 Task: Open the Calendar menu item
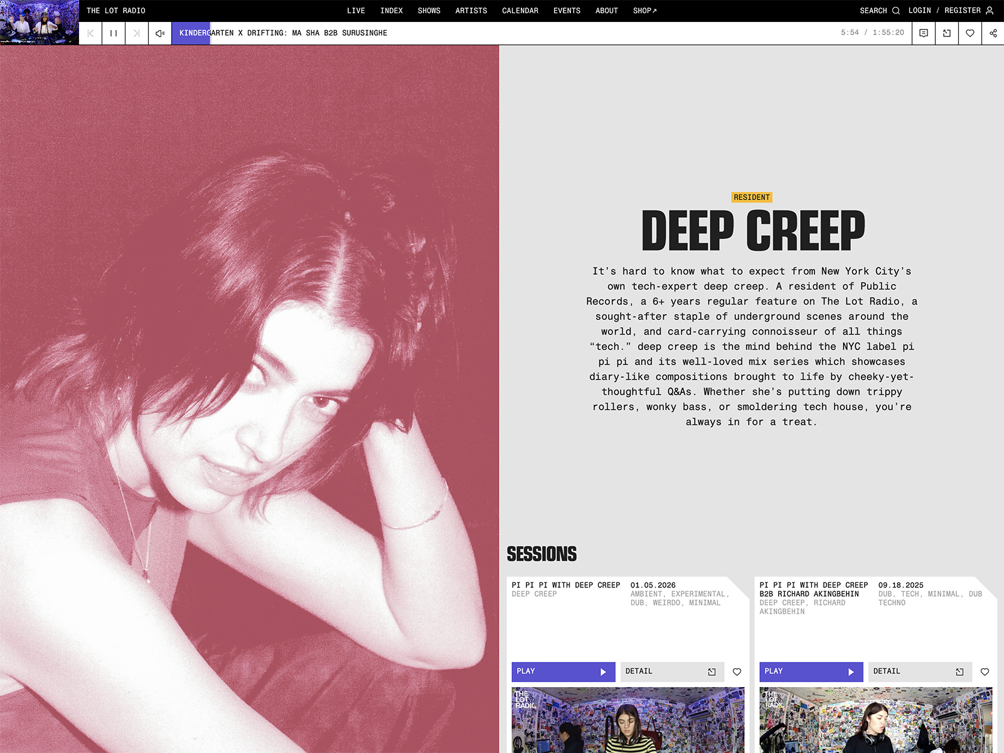click(x=520, y=11)
